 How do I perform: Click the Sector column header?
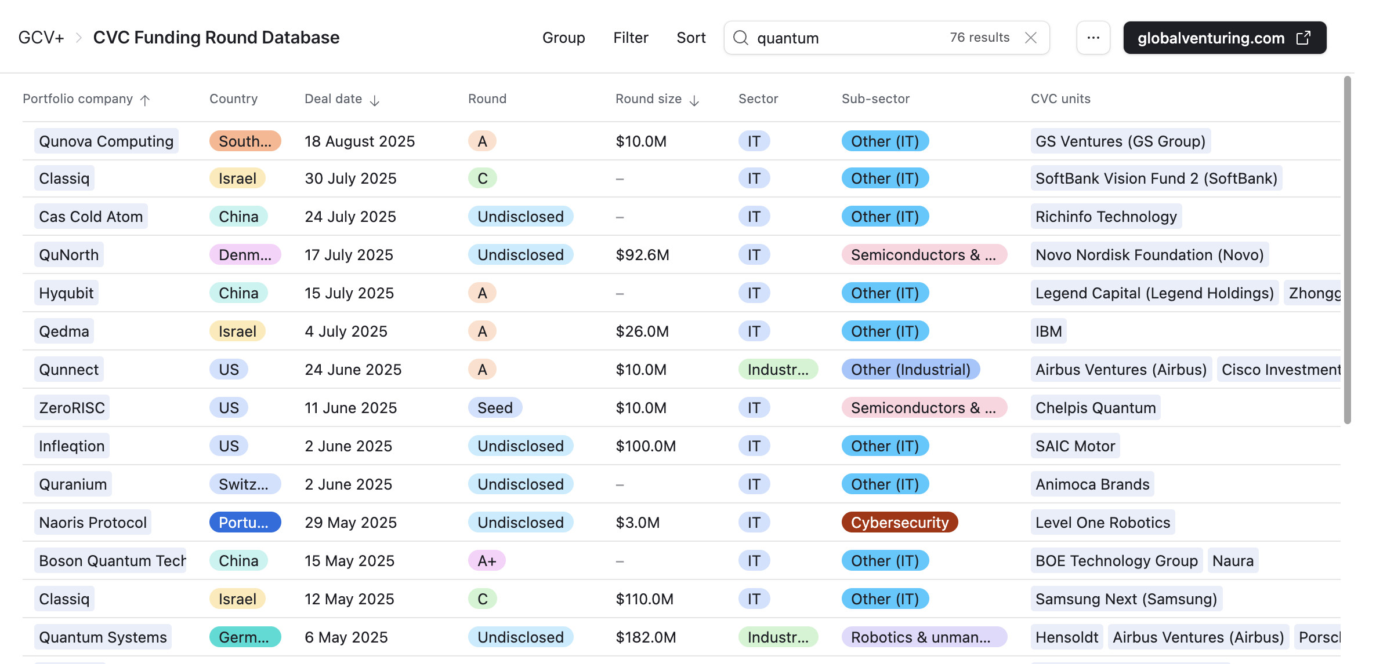[758, 98]
